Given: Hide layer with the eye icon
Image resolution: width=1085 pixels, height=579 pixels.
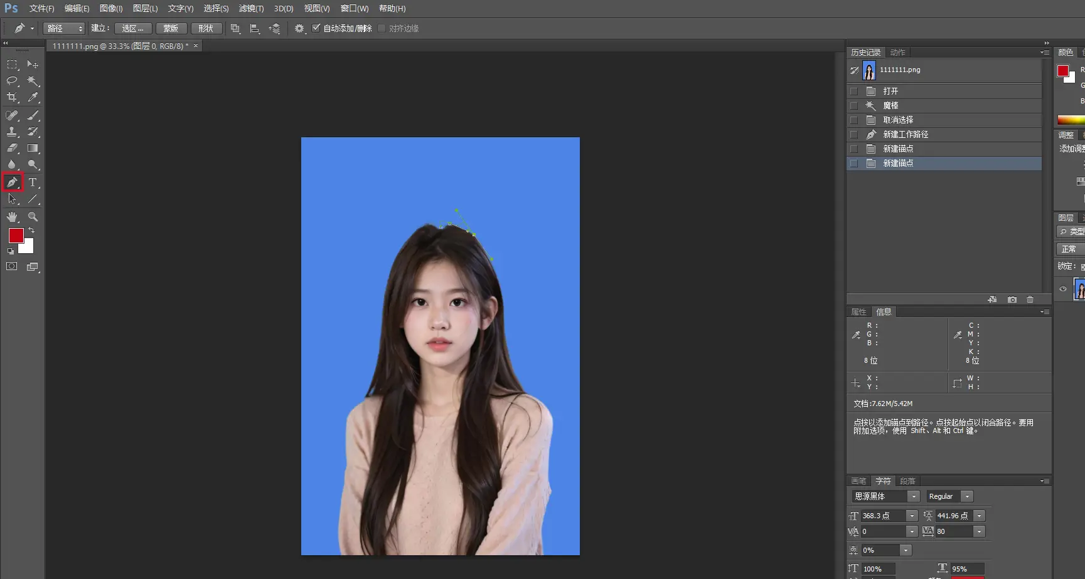Looking at the screenshot, I should click(1063, 289).
